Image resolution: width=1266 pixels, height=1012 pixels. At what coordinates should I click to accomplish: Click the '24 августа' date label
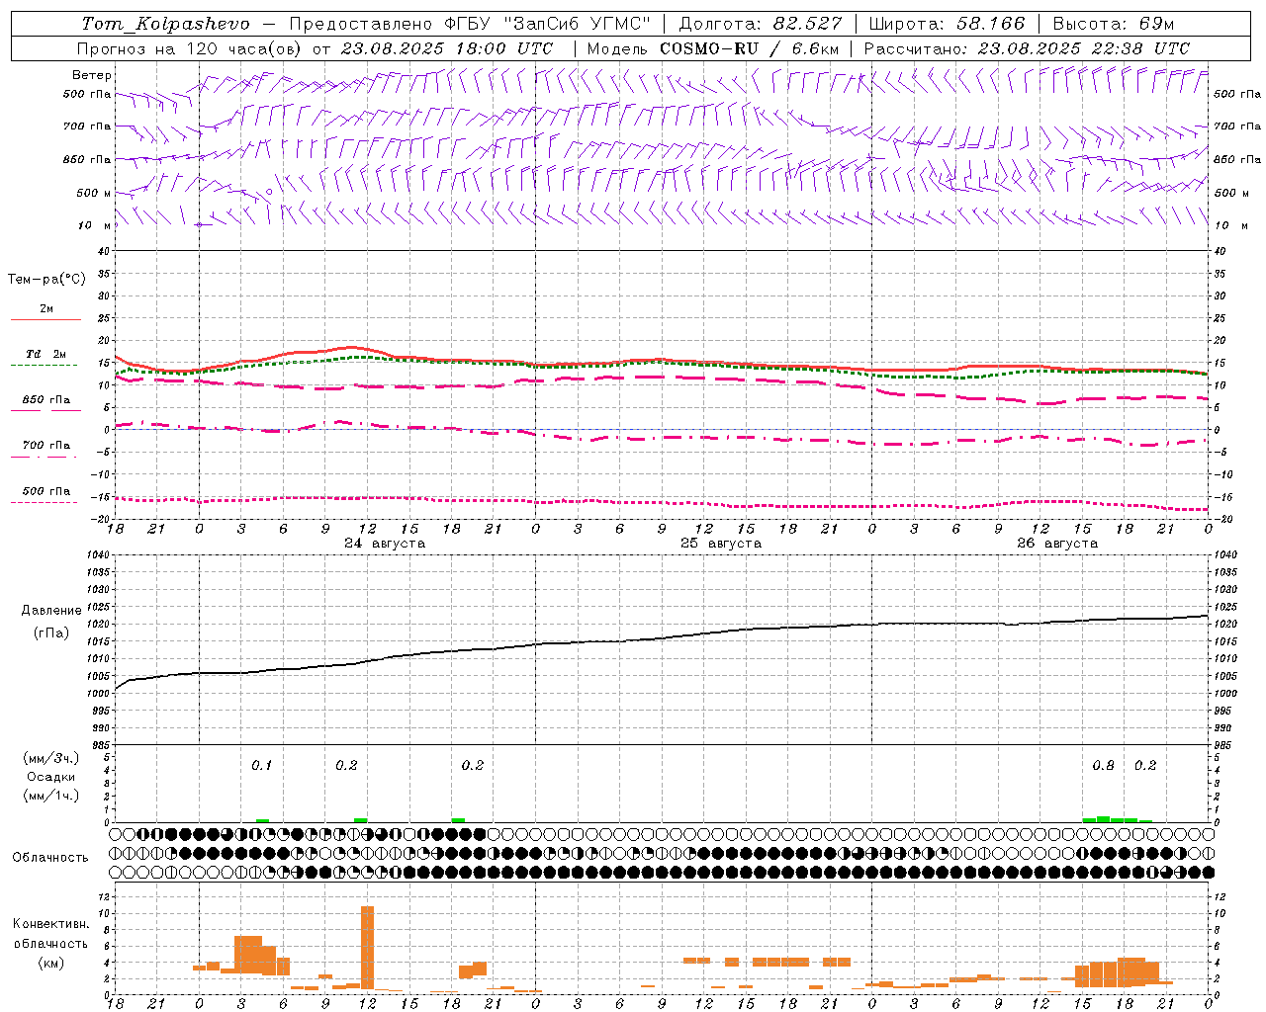point(385,544)
